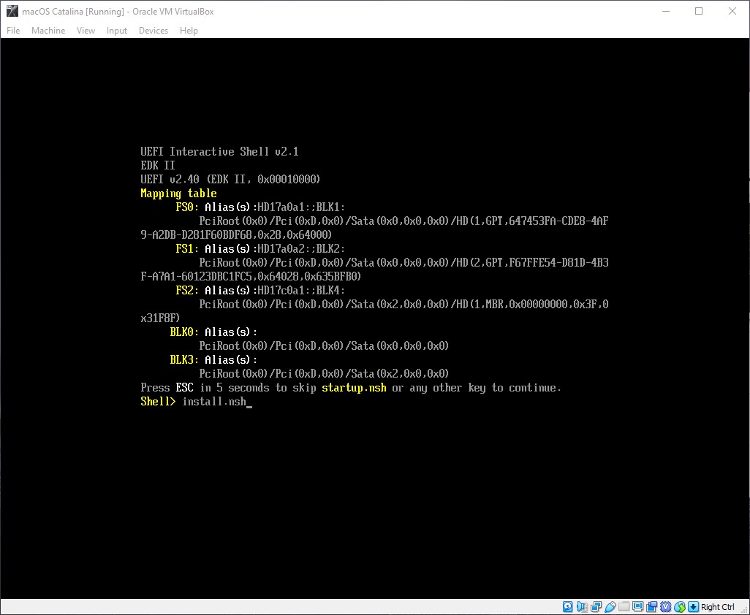Click the shared folders status icon
This screenshot has height=615, width=750.
point(624,607)
